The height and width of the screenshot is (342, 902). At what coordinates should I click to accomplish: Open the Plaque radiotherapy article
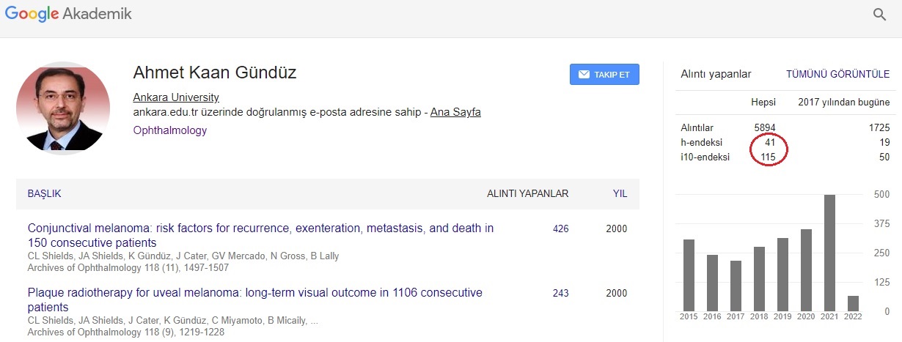(x=254, y=300)
